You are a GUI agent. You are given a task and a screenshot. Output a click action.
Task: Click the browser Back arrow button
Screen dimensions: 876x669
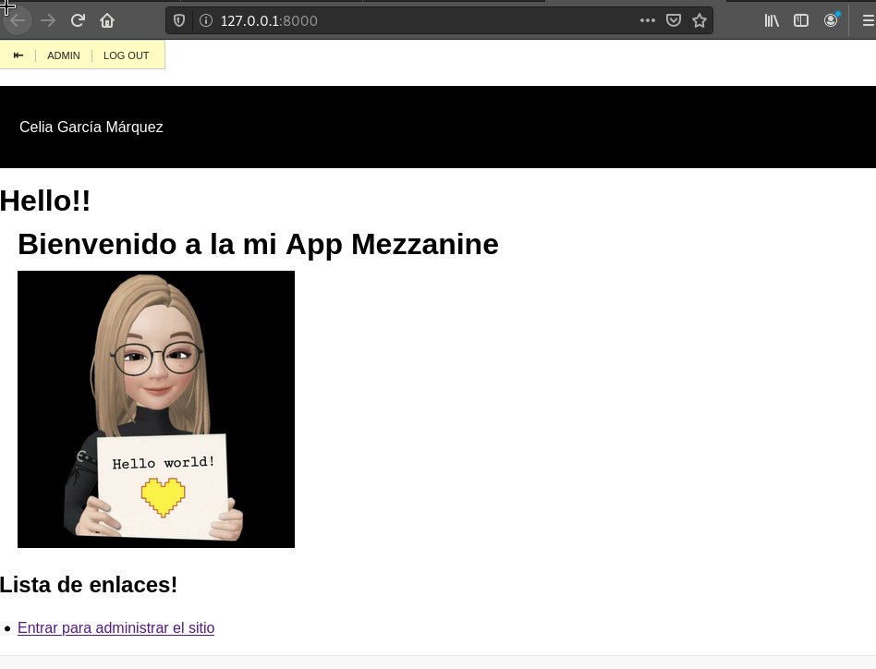(18, 20)
